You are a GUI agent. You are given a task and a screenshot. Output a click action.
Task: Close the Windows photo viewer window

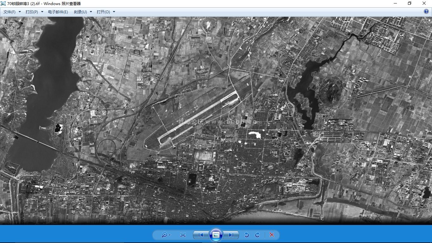pos(424,3)
